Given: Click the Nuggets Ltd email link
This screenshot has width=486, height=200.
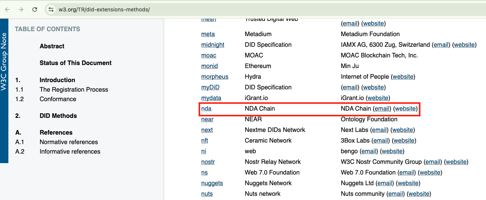Looking at the screenshot, I should 385,183.
